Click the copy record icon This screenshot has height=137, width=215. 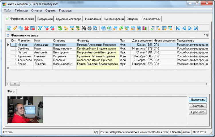(x=21, y=28)
